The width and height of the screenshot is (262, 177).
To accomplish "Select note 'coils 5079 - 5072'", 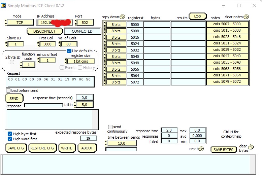I will tap(227, 82).
